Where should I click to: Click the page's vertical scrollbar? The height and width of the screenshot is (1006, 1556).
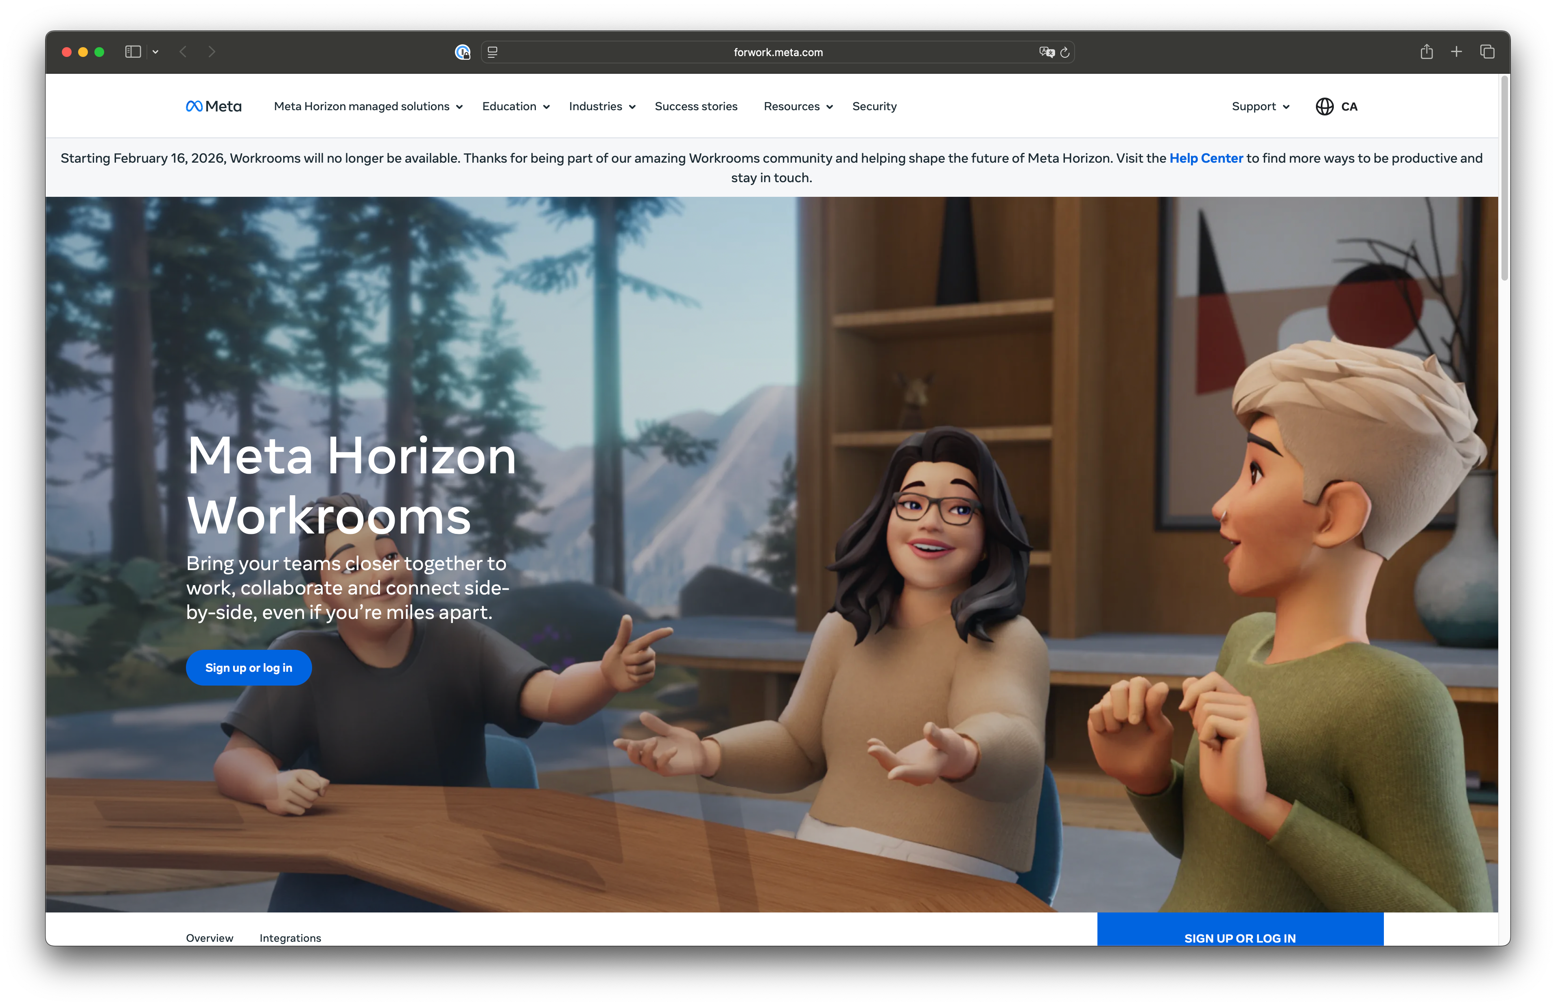click(1504, 178)
